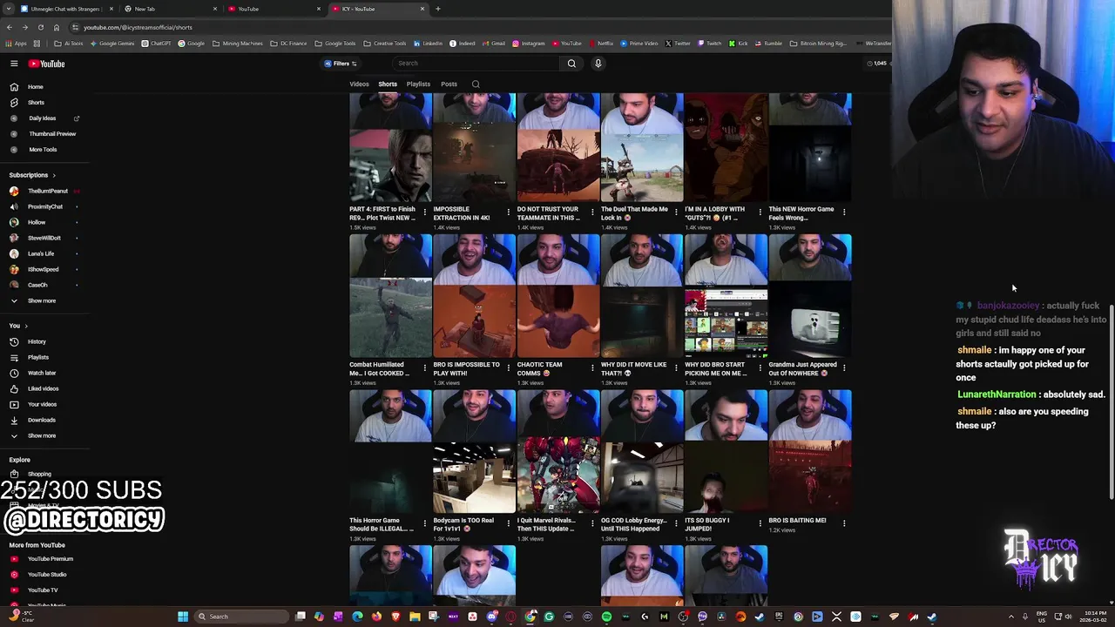Open IShowSpeed subscription channel
This screenshot has width=1115, height=627.
coord(44,269)
